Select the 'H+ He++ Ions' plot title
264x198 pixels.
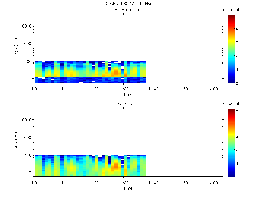128,10
